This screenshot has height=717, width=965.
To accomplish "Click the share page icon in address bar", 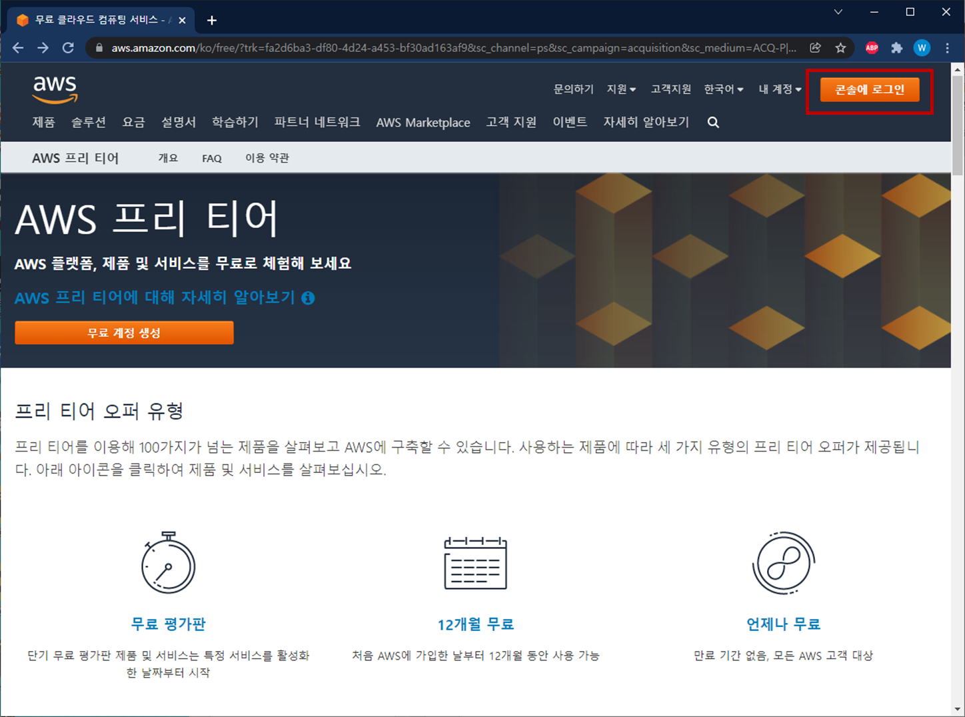I will point(815,48).
